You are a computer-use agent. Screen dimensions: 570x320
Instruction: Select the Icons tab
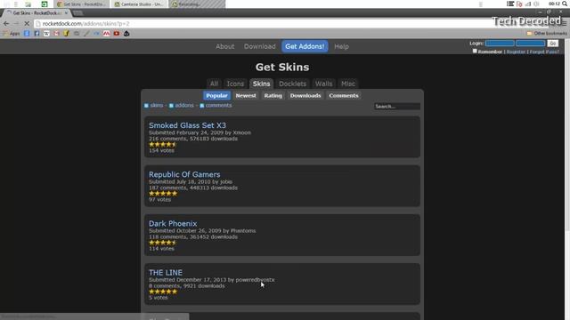(x=235, y=84)
